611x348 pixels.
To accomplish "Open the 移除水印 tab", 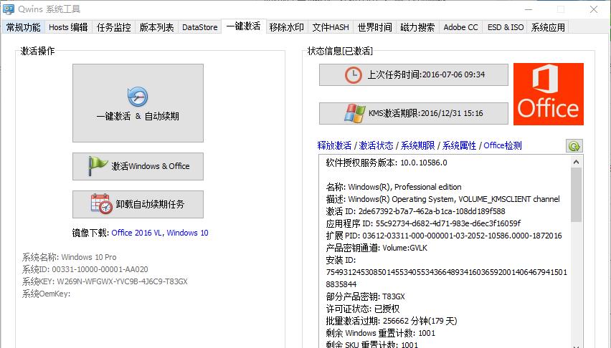I will [x=286, y=27].
